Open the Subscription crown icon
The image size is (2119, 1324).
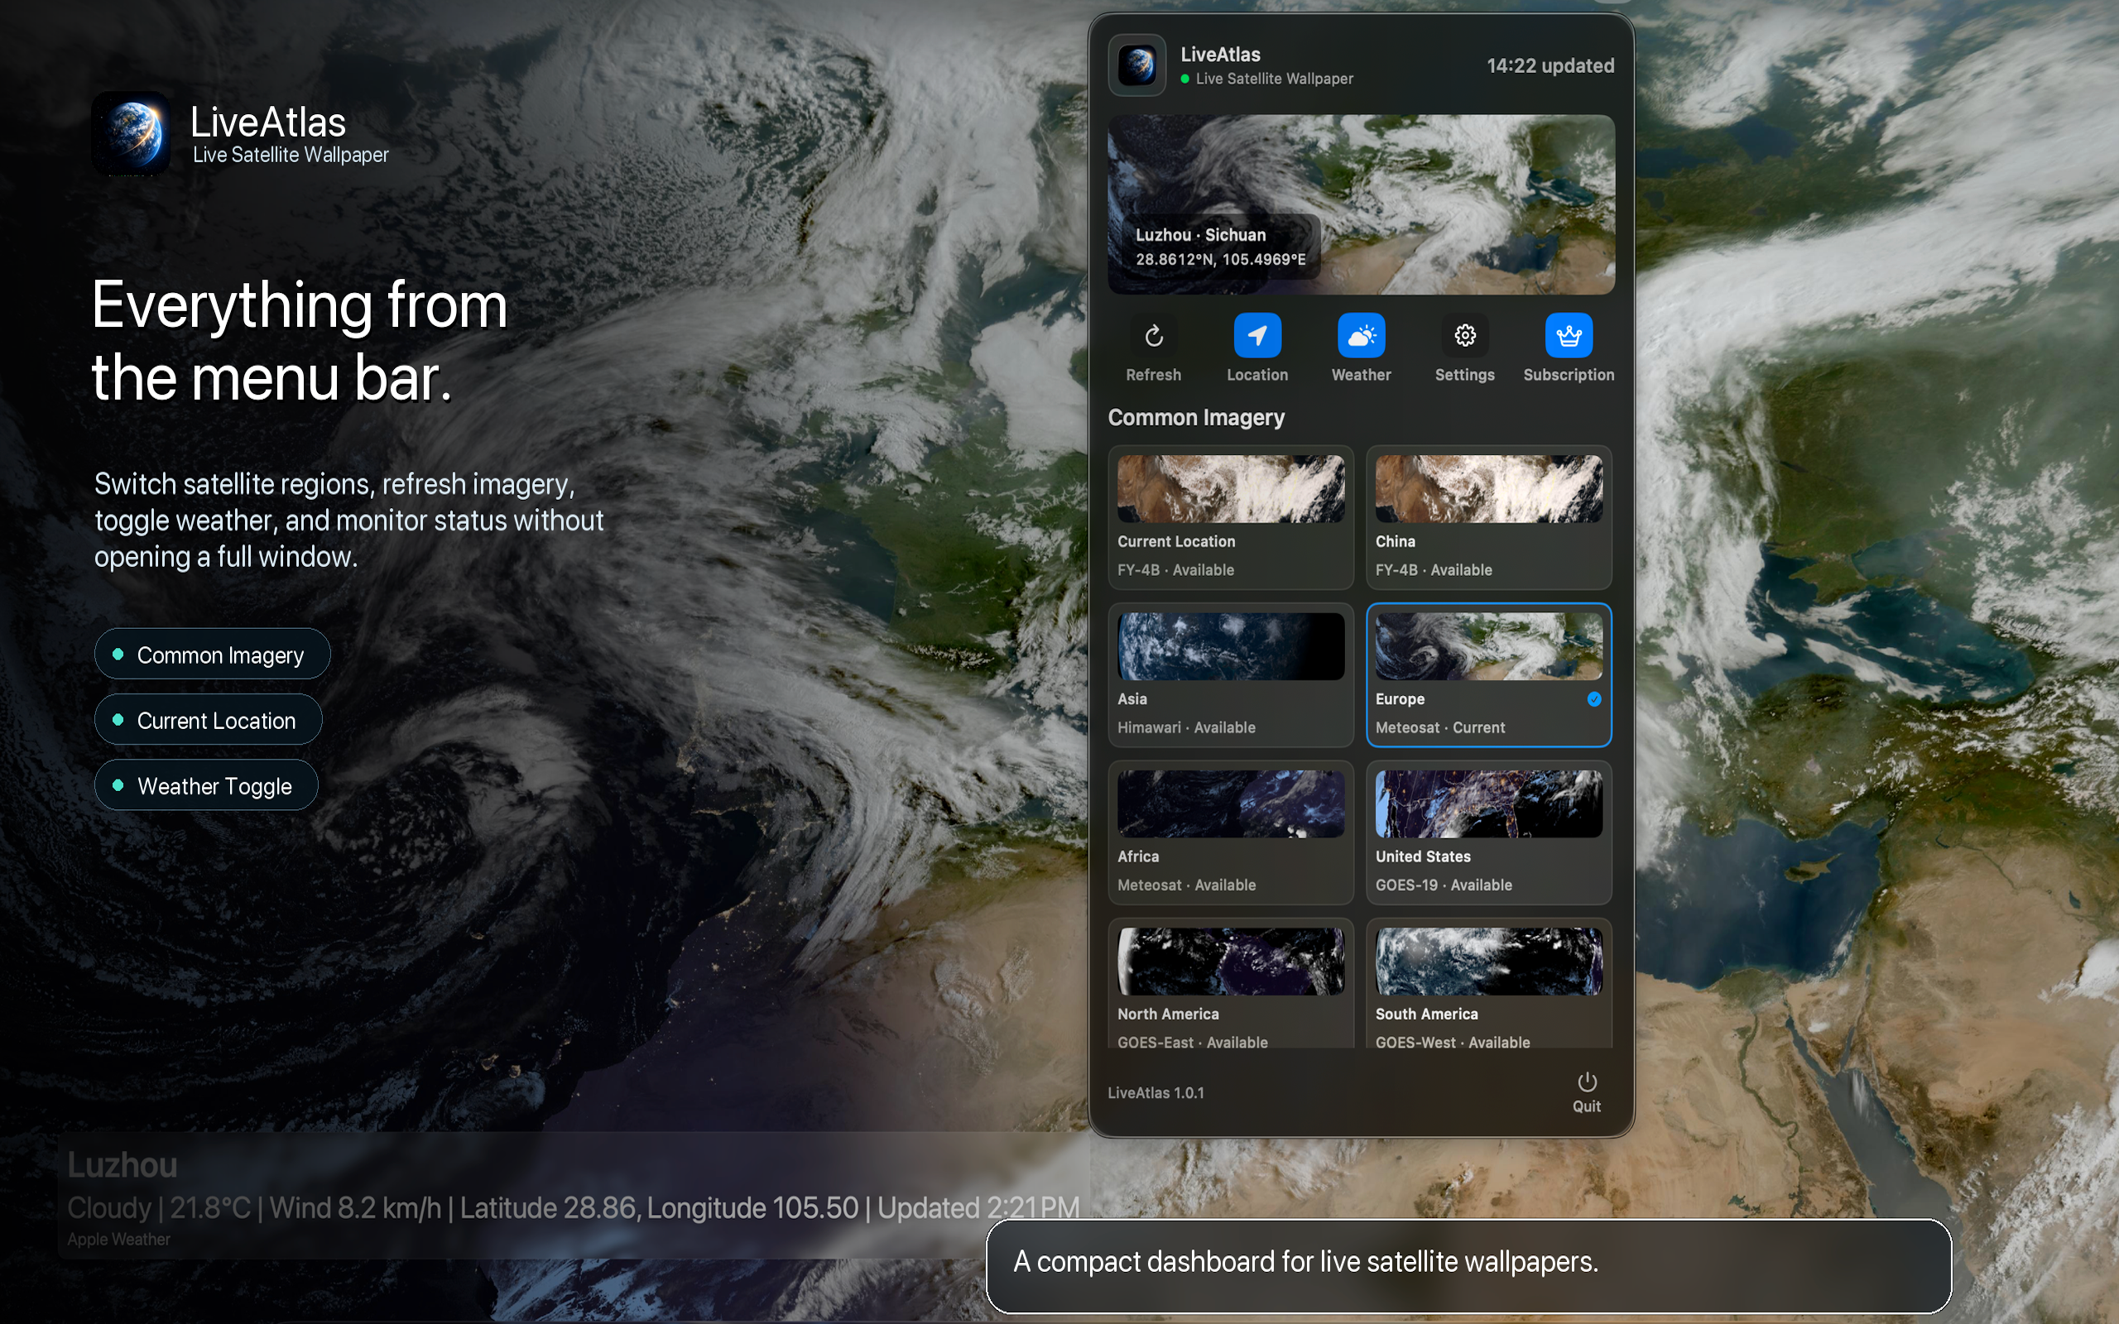tap(1569, 335)
